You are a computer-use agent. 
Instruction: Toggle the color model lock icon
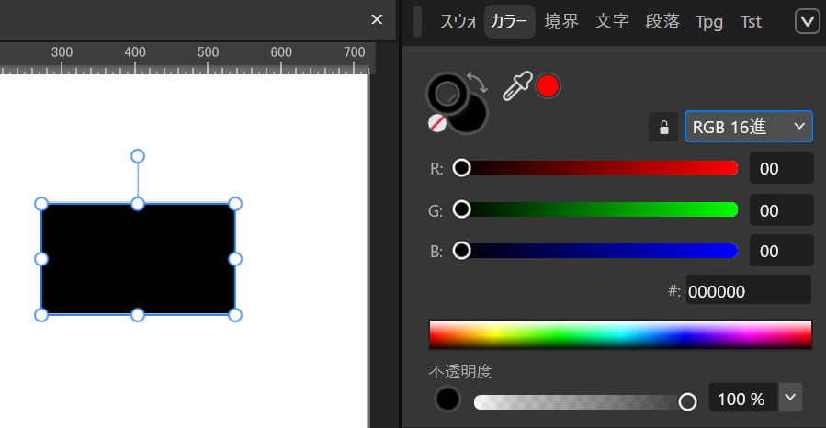(x=663, y=127)
